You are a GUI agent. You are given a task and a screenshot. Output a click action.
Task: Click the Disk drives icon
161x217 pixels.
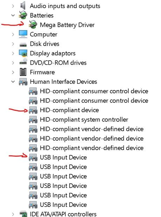[23, 45]
